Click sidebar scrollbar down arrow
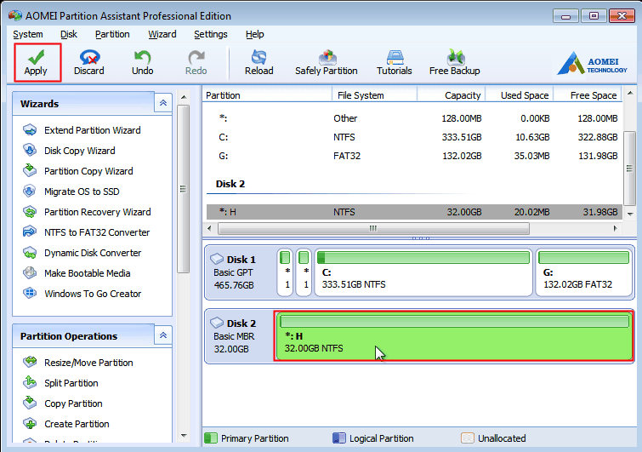642x452 pixels. tap(184, 436)
